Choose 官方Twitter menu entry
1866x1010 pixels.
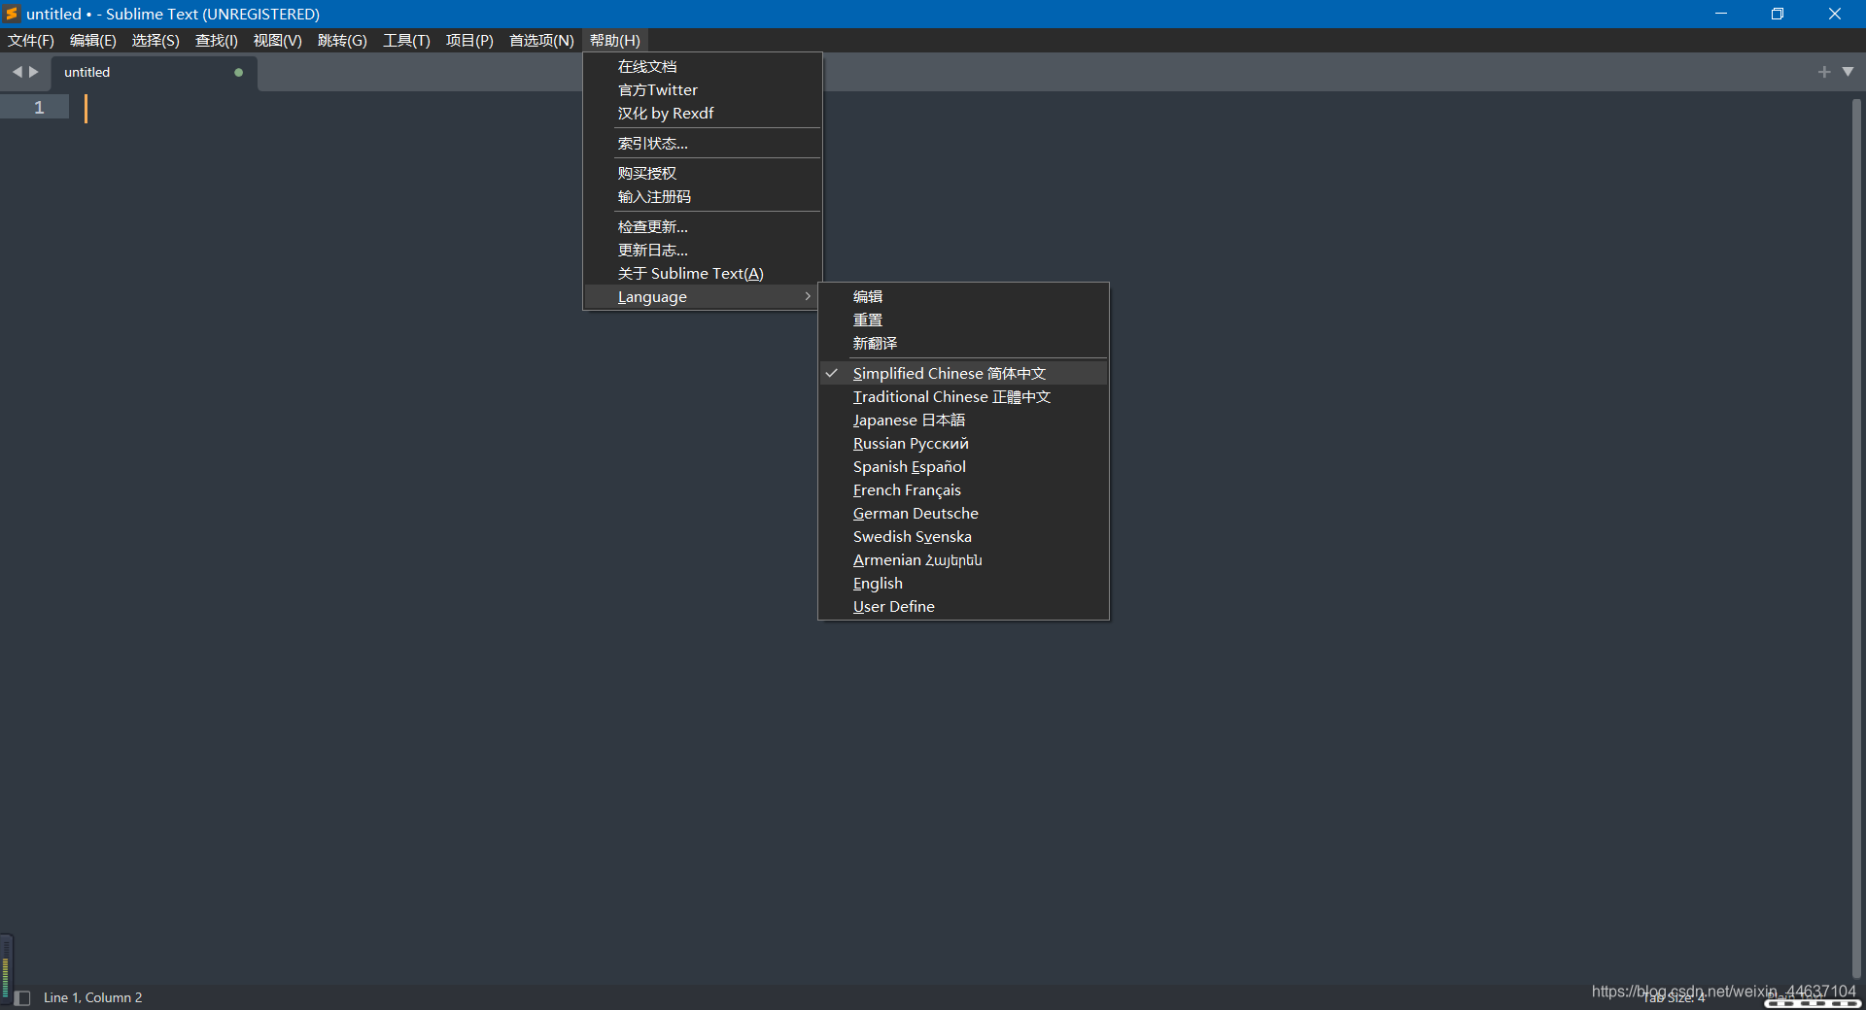[x=703, y=89]
